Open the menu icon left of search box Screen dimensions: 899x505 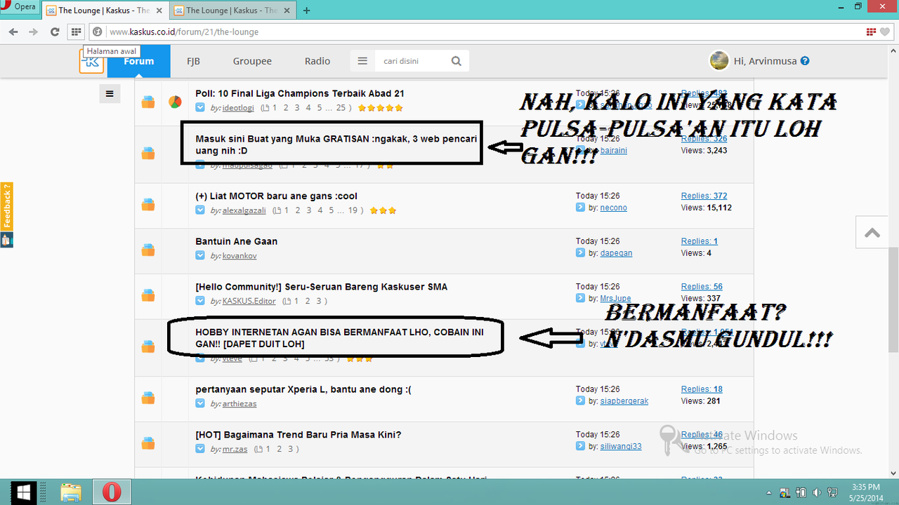362,61
